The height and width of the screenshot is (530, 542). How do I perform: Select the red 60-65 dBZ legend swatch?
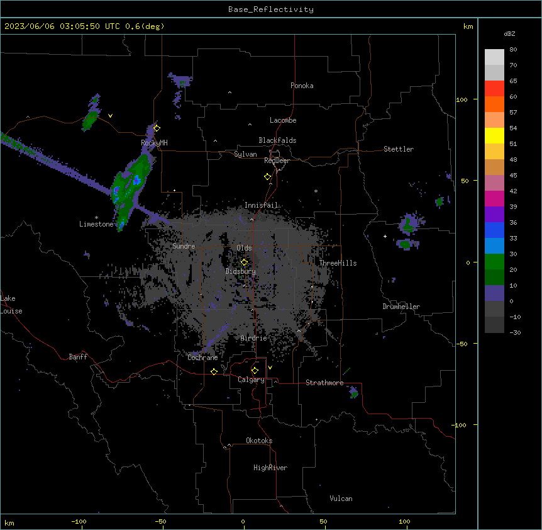click(x=494, y=88)
